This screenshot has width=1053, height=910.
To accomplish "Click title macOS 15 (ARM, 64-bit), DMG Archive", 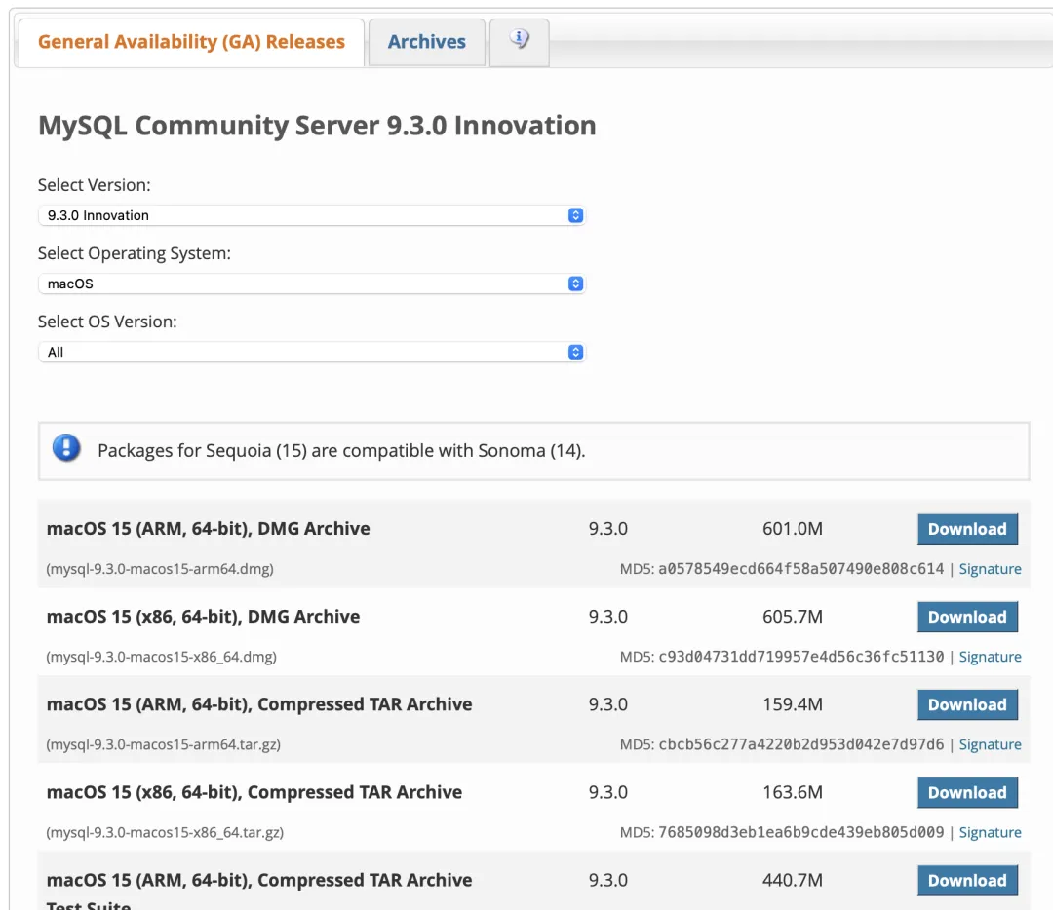I will [209, 529].
